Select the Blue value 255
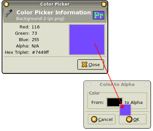The height and width of the screenshot is (131, 153). tap(35, 40)
